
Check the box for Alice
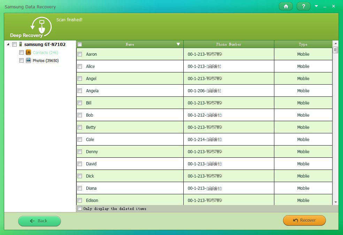pyautogui.click(x=80, y=66)
